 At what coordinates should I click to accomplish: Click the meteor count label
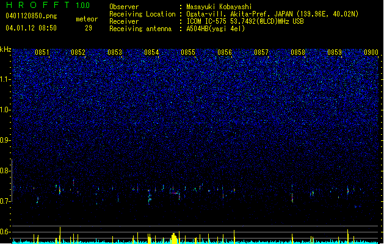click(x=87, y=19)
